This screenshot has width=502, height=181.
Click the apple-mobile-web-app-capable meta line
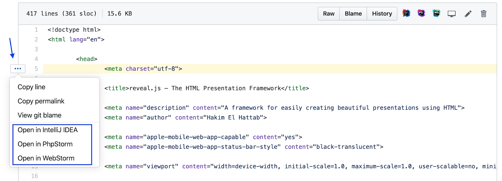click(203, 137)
